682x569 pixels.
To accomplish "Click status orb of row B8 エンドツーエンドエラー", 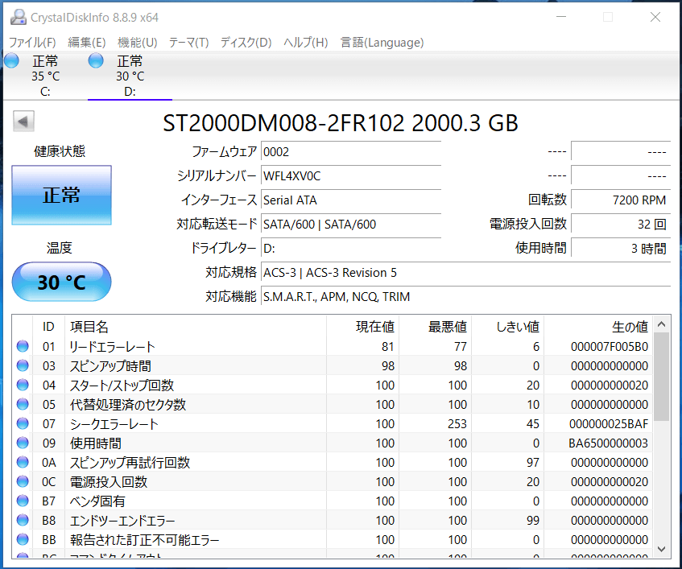I will [x=23, y=521].
